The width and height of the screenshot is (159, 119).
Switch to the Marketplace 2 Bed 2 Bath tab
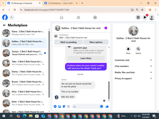(61, 3)
